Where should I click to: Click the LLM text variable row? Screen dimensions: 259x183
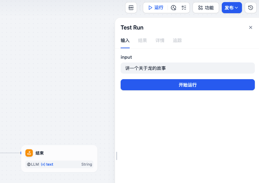[59, 164]
